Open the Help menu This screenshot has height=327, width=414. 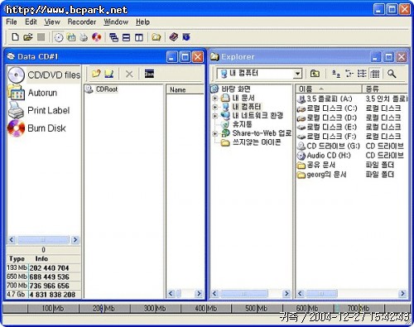coord(142,22)
